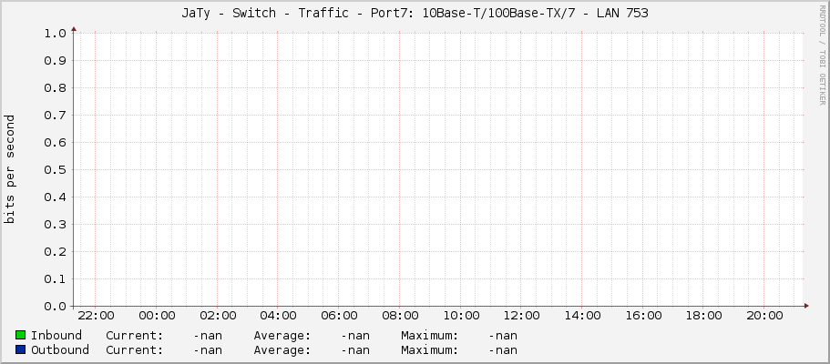Click the 04:00 time axis label

pos(278,316)
